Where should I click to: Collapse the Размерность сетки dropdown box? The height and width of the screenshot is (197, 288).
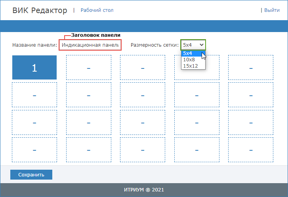(x=193, y=45)
